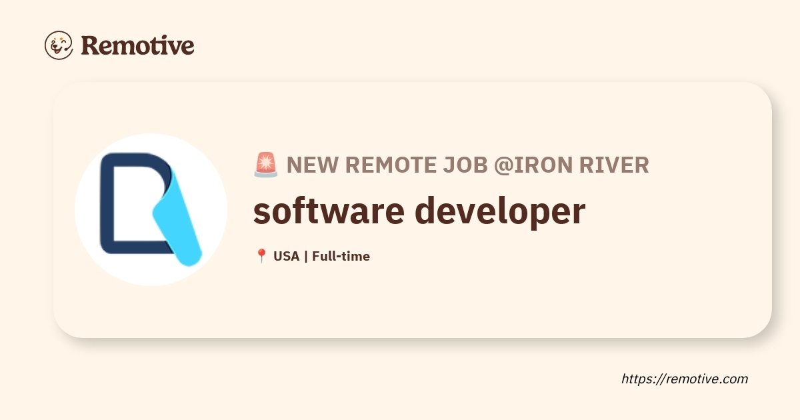Viewport: 800px width, 420px height.
Task: Open the Iron River company logo
Action: click(151, 209)
